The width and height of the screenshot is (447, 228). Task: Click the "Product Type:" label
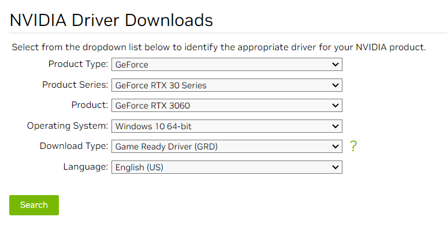78,64
